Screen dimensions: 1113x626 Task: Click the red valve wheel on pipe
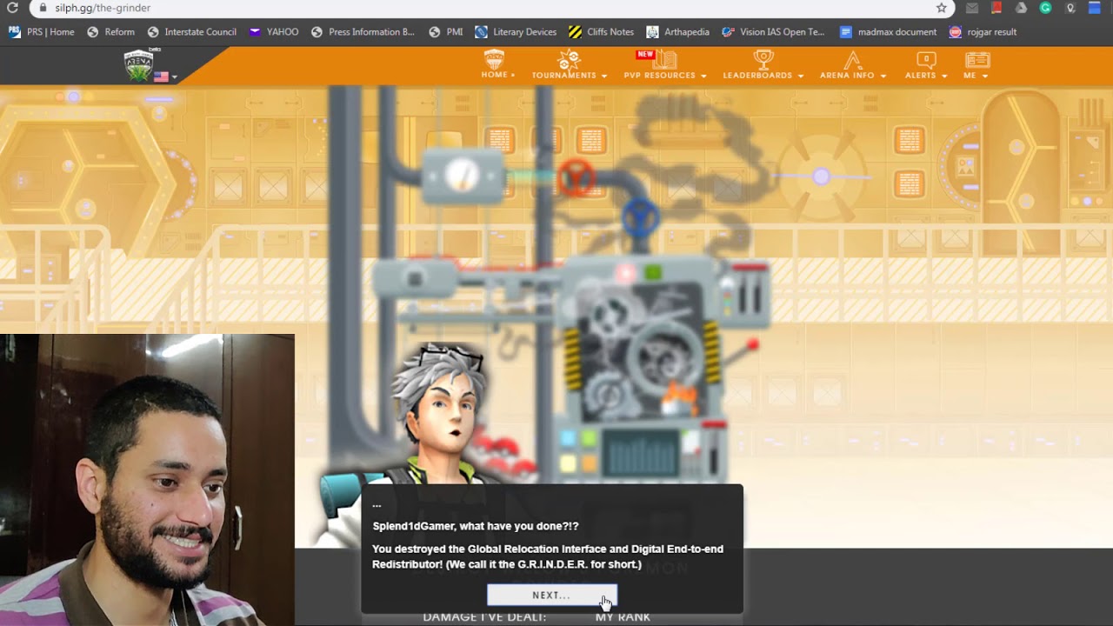pos(575,178)
